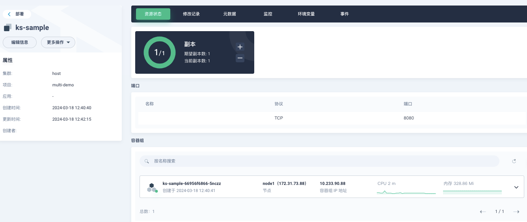Click the port value 8080

coord(409,118)
